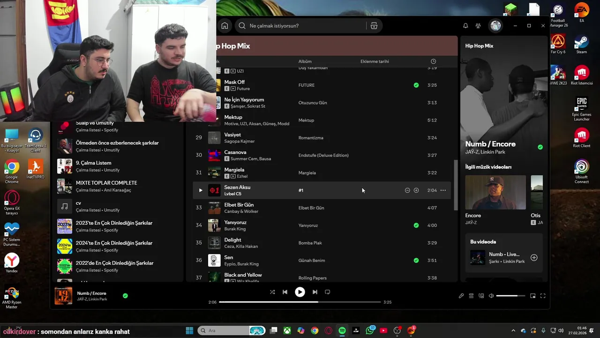This screenshot has width=600, height=338.
Task: Sort by Eklenme tarihi column header
Action: point(375,61)
